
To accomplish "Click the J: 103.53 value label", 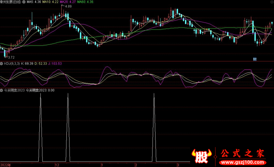I will click(x=54, y=64).
